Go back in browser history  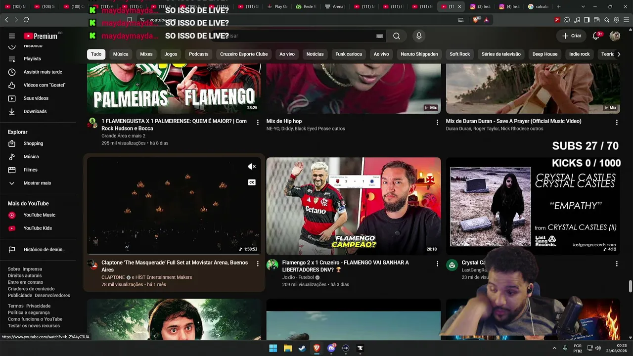pyautogui.click(x=6, y=20)
